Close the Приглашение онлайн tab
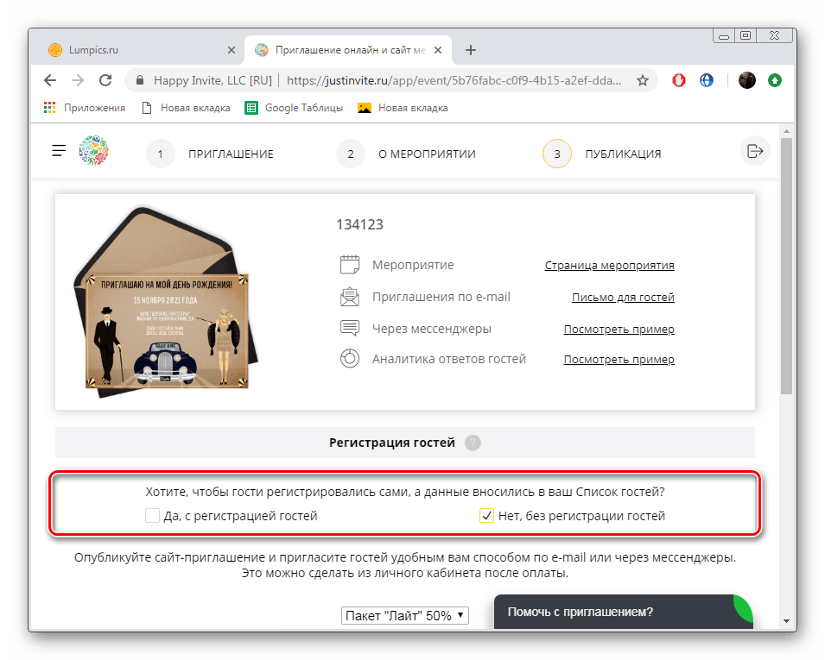The width and height of the screenshot is (825, 660). click(438, 50)
